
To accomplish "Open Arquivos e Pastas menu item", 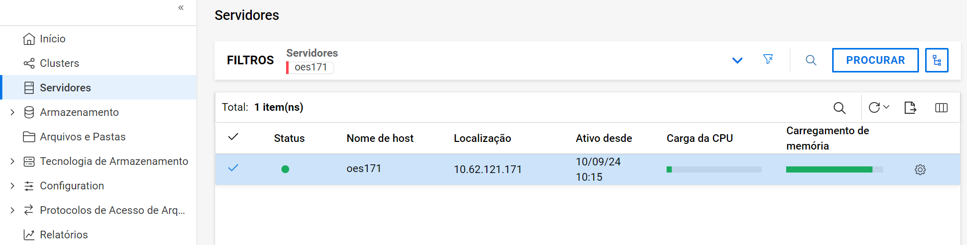I will tap(82, 137).
